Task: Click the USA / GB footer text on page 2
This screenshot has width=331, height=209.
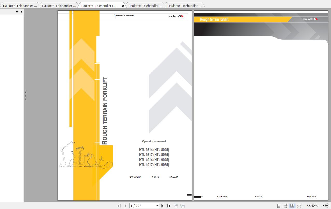Action: tap(312, 197)
